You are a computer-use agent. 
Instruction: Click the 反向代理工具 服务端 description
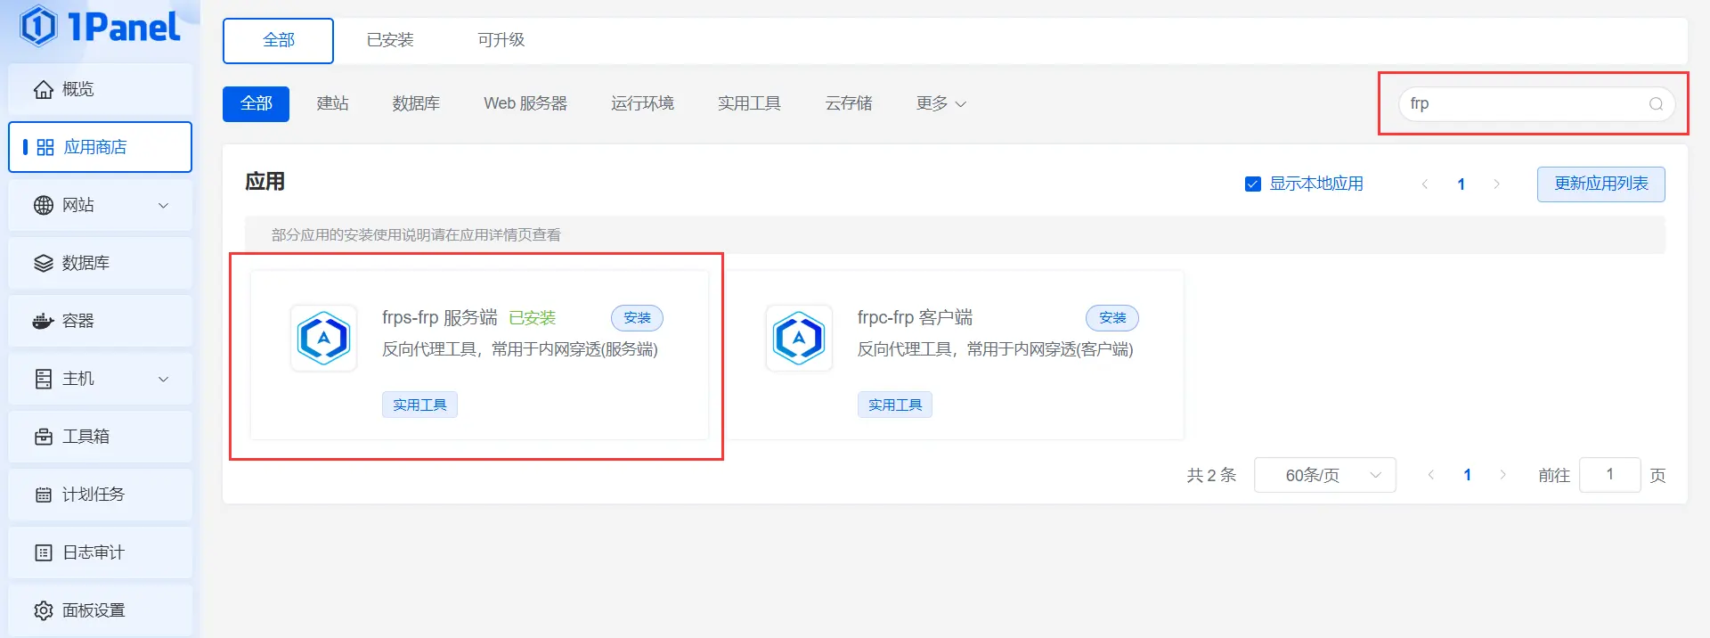tap(520, 349)
